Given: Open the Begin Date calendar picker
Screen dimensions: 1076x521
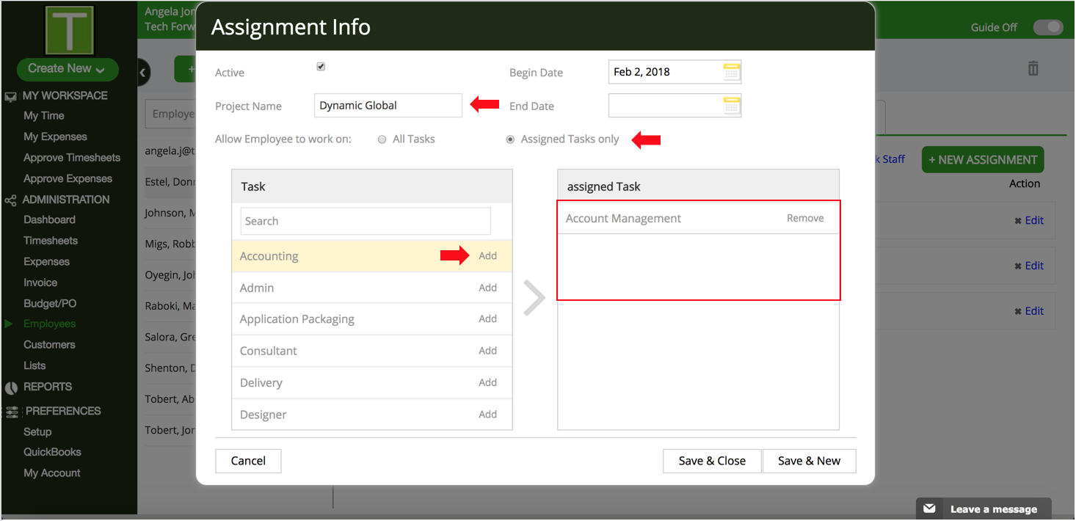Looking at the screenshot, I should pyautogui.click(x=731, y=71).
